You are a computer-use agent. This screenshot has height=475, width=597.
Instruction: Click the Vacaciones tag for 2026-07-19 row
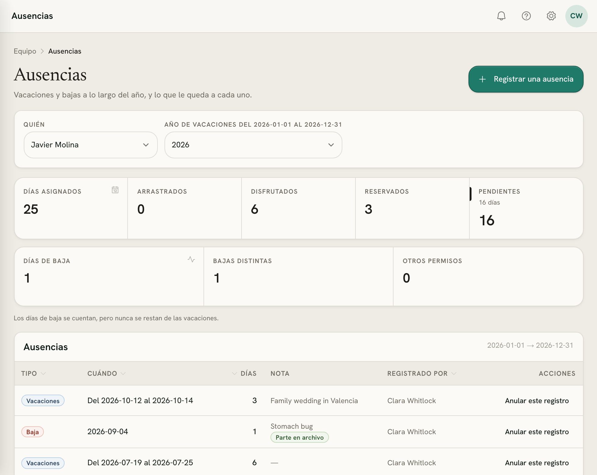click(43, 463)
